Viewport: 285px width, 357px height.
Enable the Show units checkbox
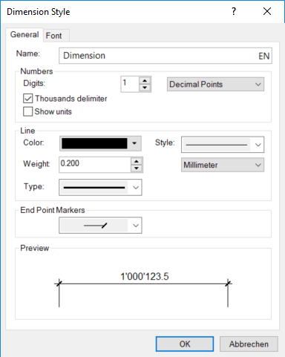coord(27,111)
